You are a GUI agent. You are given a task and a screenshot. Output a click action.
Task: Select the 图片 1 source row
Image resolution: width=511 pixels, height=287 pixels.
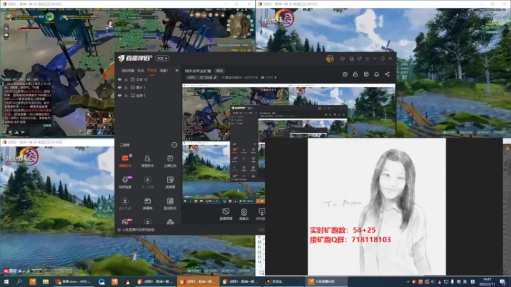148,87
